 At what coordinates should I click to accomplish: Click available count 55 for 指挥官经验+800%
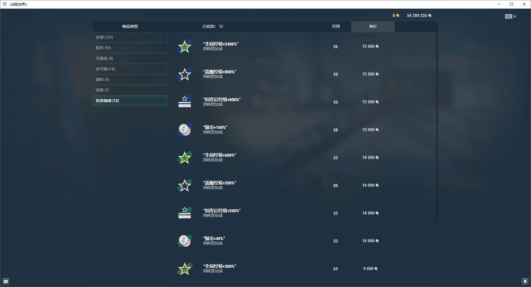click(x=335, y=102)
